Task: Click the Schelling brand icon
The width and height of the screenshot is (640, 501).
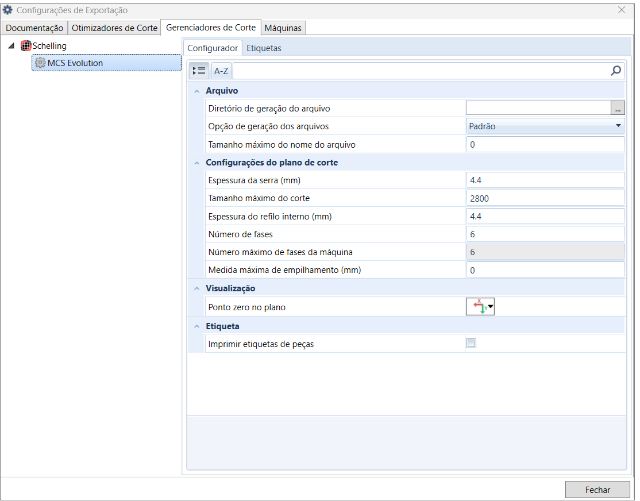Action: pos(26,46)
